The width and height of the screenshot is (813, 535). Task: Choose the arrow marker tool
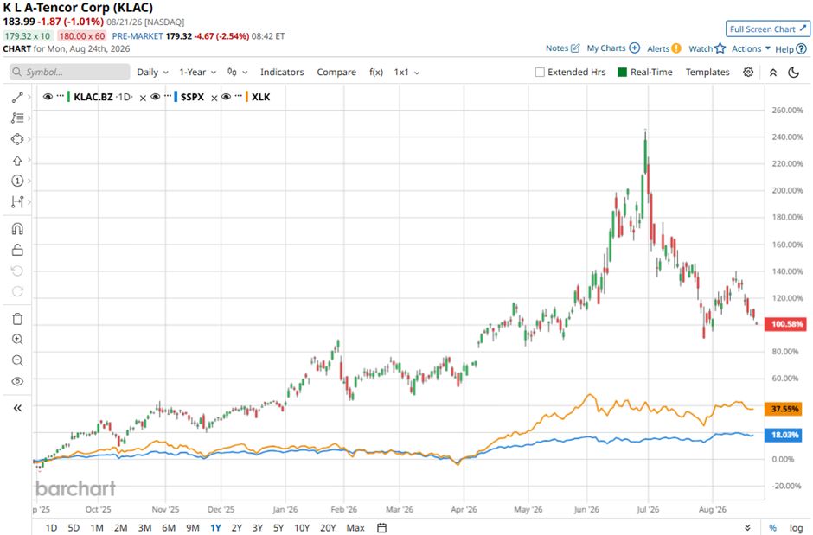(17, 161)
